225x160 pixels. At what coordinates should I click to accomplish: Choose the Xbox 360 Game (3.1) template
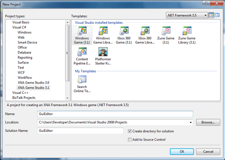point(124,35)
